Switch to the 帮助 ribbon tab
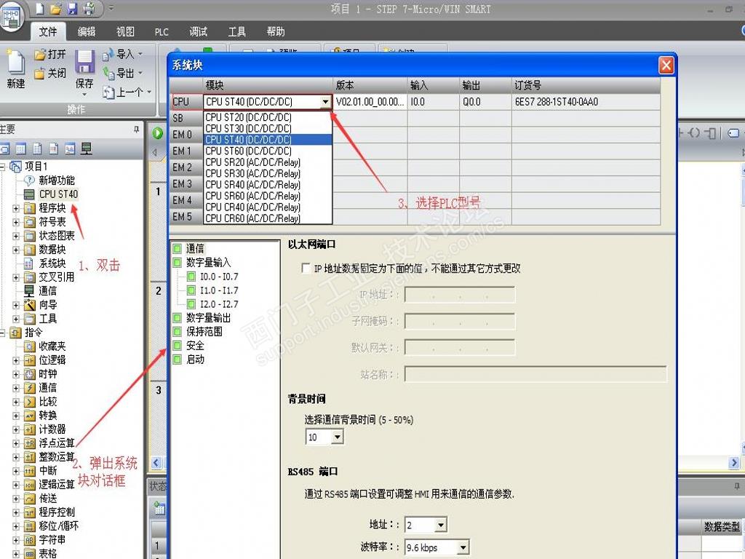 coord(276,32)
